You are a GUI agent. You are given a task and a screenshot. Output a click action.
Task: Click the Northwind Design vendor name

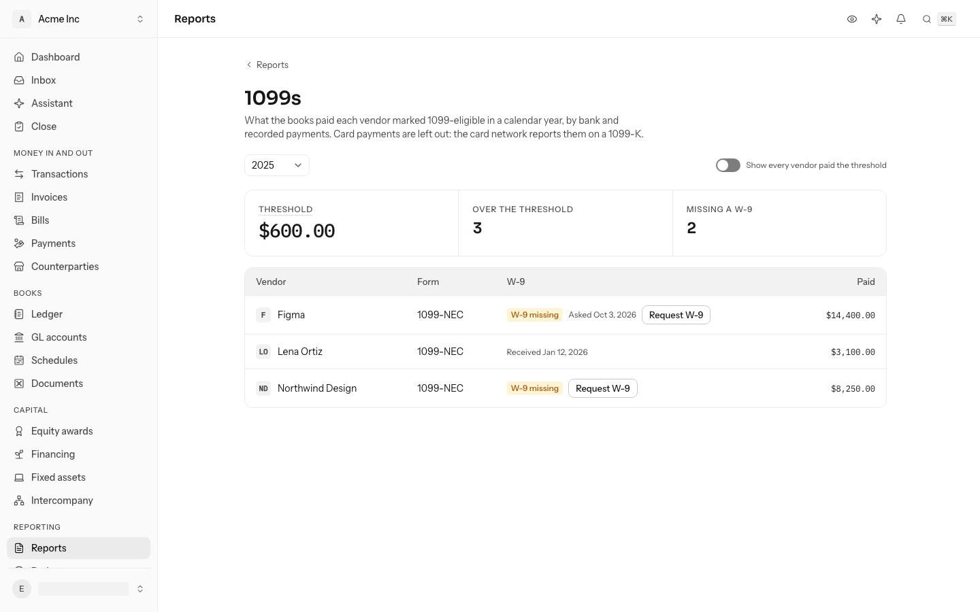(317, 388)
